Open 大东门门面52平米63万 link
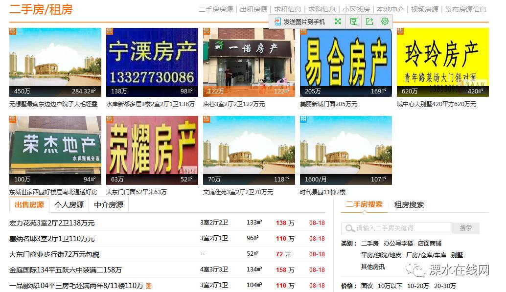The image size is (506, 292). [137, 192]
